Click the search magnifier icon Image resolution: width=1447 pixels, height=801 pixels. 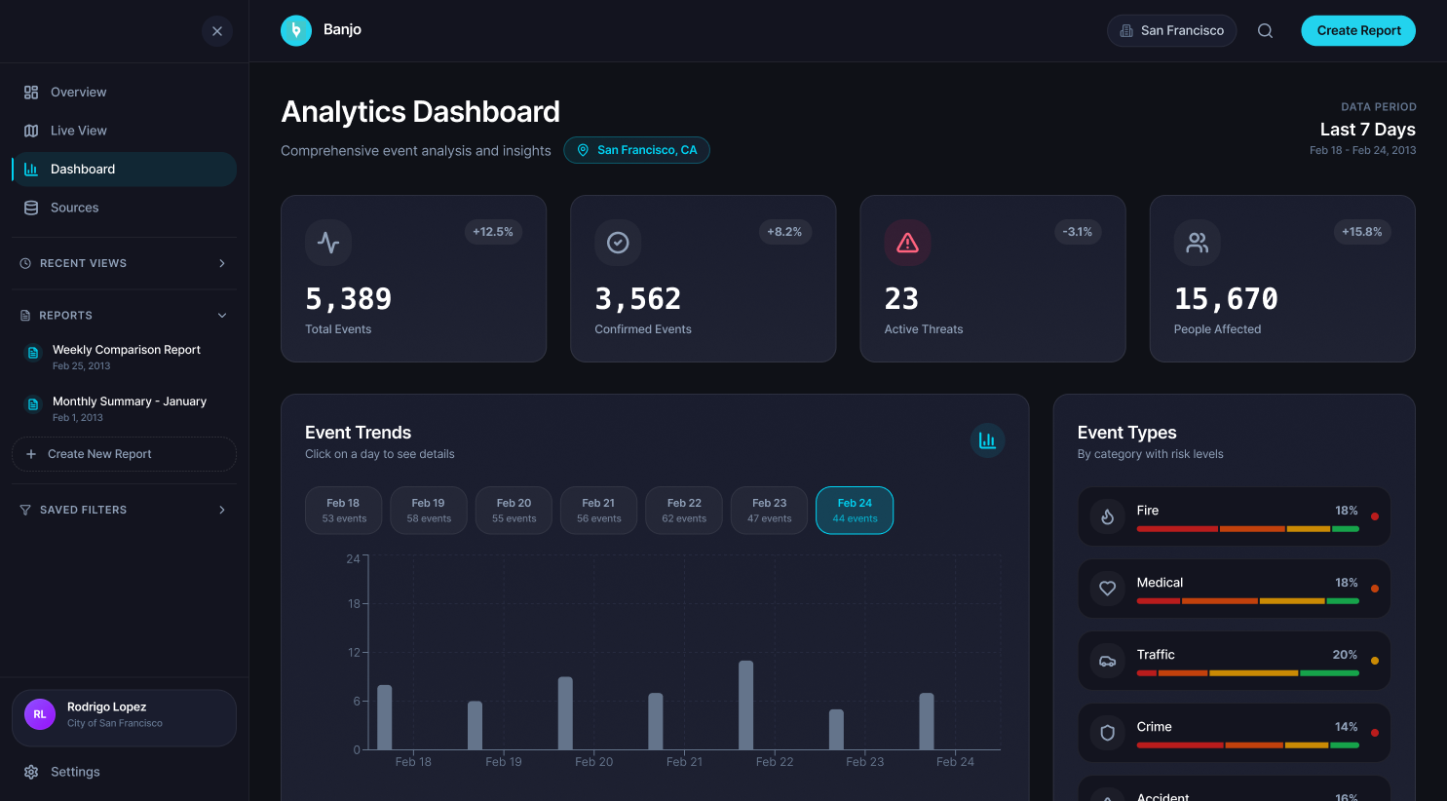[1265, 30]
